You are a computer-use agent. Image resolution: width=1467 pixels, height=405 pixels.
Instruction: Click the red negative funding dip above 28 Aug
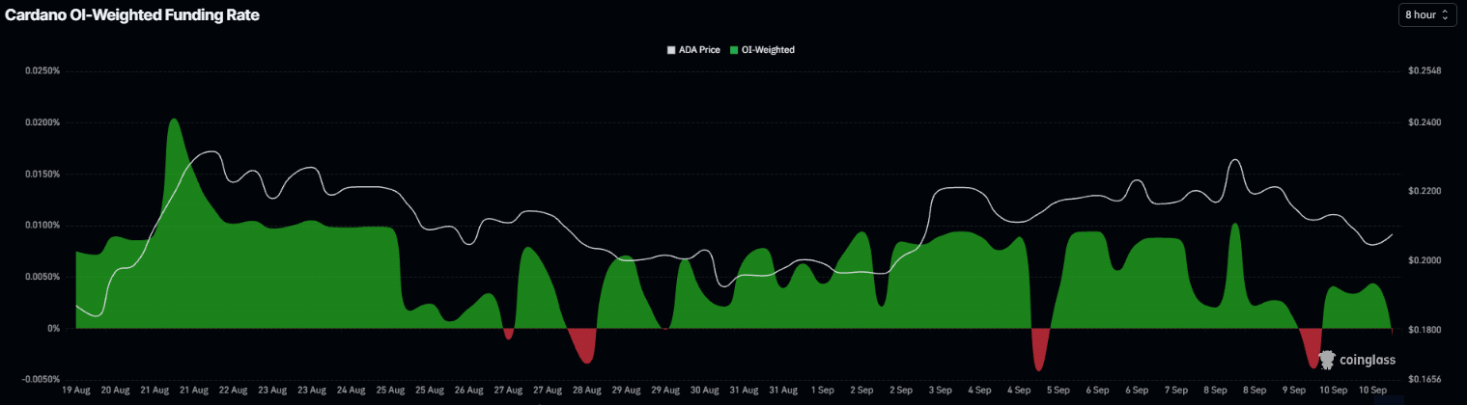click(x=583, y=344)
